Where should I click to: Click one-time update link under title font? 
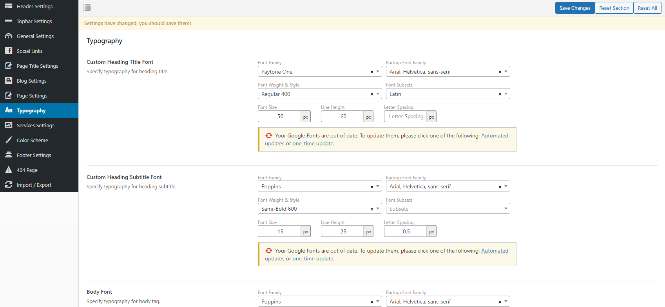click(x=313, y=143)
